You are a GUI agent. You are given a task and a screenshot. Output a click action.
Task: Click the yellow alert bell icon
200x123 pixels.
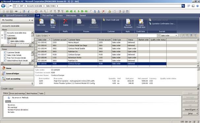pyautogui.click(x=110, y=11)
